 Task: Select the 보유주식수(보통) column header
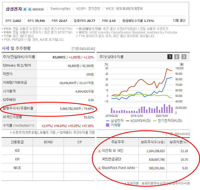[x=153, y=142]
